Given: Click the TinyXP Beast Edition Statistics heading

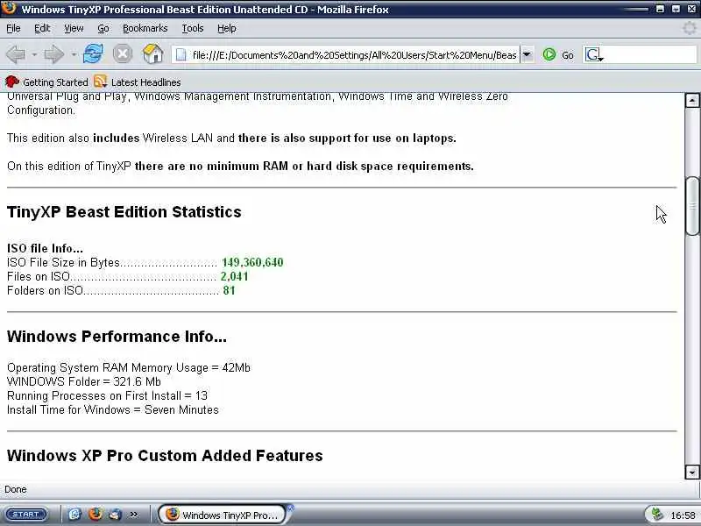Looking at the screenshot, I should [124, 211].
